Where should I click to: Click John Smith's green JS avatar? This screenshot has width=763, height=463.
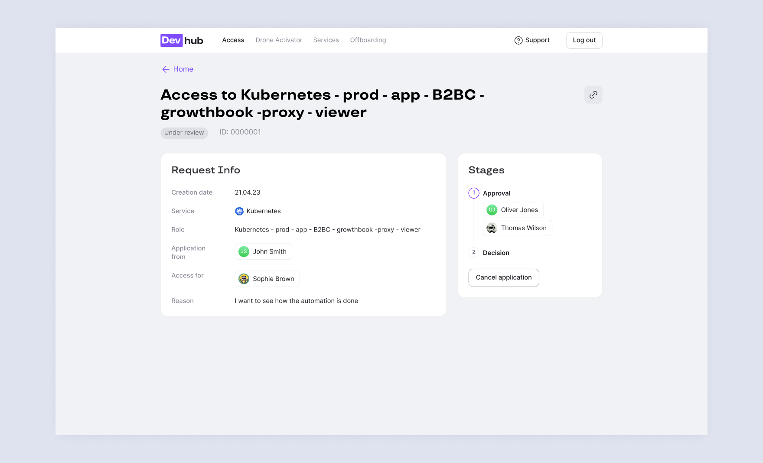pos(244,251)
